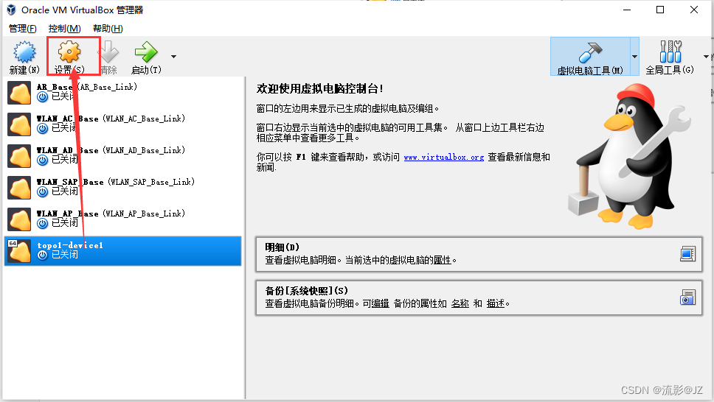Click the AR_Base OS icon
The image size is (714, 402).
tap(20, 93)
